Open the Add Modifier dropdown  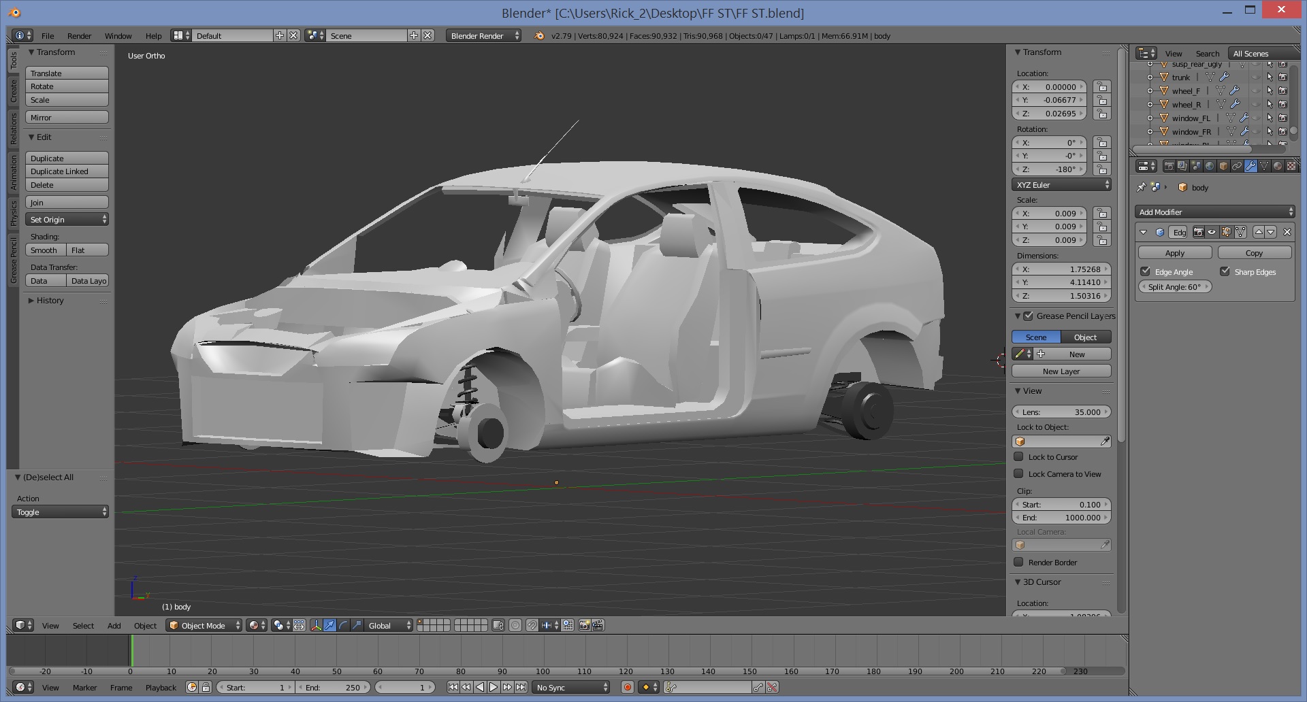pos(1214,212)
